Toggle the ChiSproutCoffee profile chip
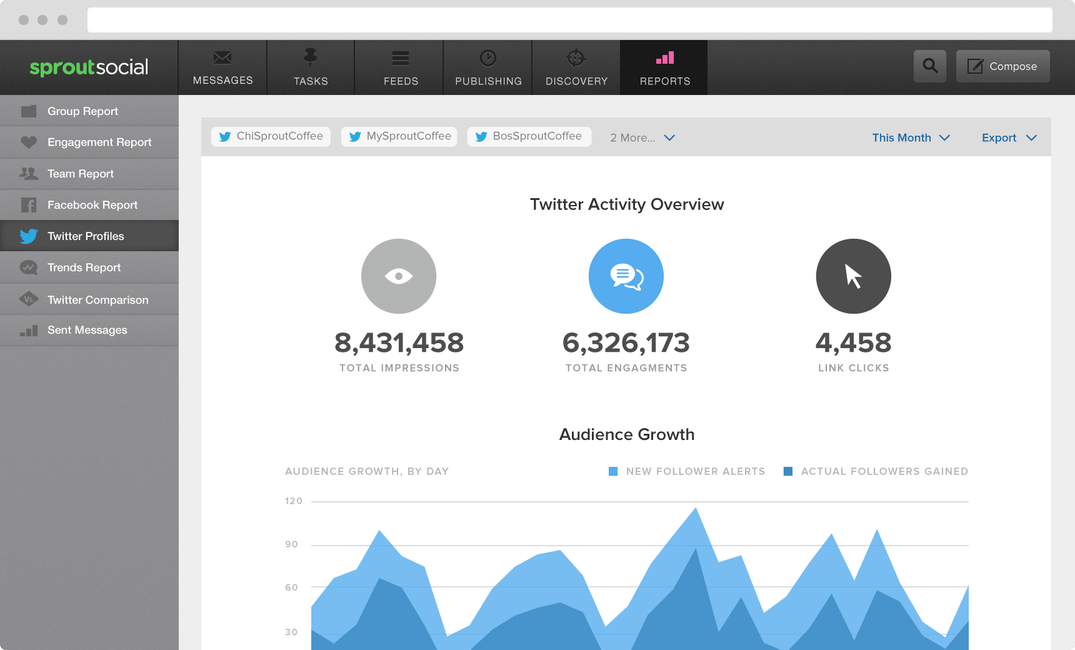 coord(271,137)
